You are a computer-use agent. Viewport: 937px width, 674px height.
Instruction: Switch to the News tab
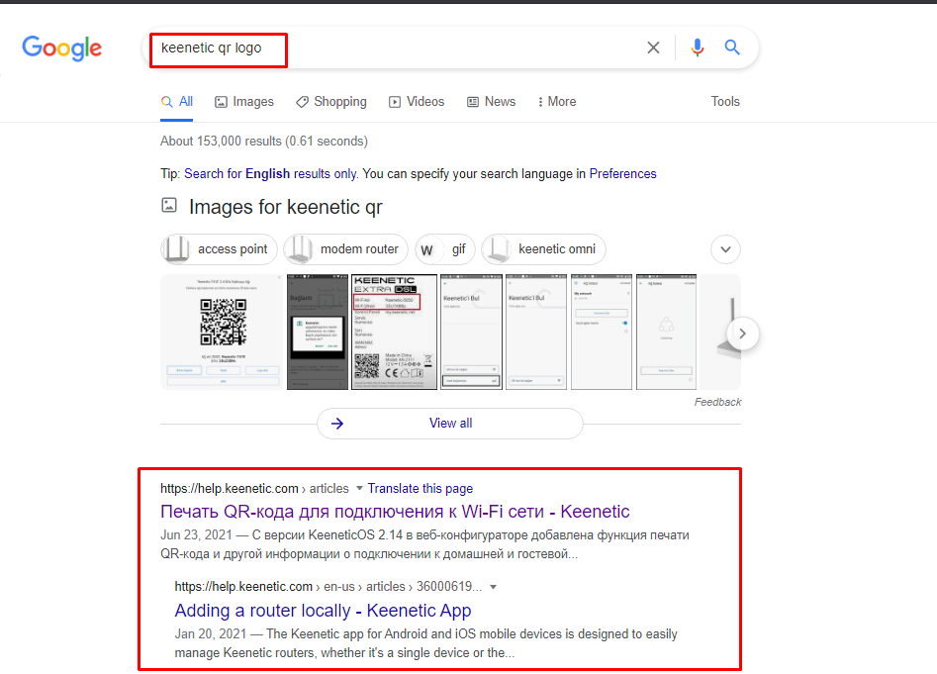click(491, 102)
